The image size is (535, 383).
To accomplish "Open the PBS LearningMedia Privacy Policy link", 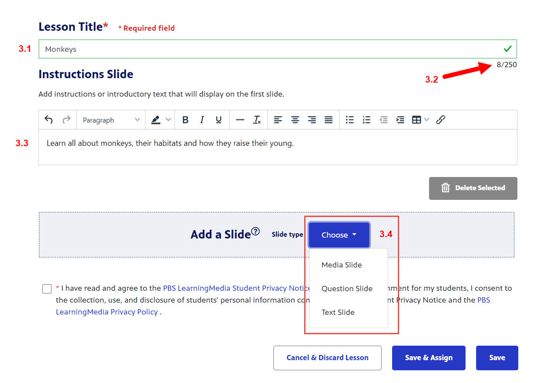I will [x=107, y=312].
